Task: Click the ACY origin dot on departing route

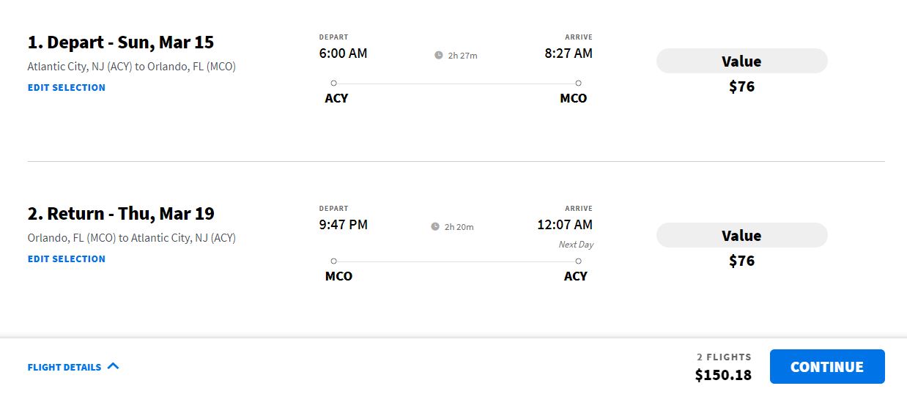Action: coord(333,83)
